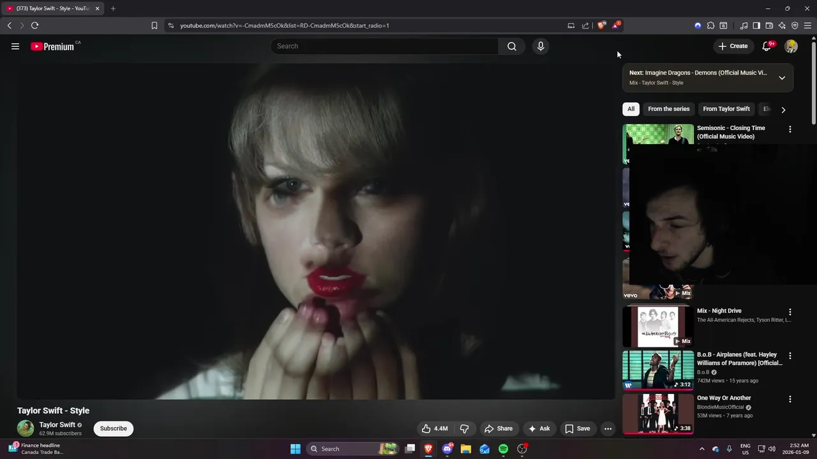The width and height of the screenshot is (817, 459).
Task: Select the From Taylor Swift chip
Action: tap(726, 109)
